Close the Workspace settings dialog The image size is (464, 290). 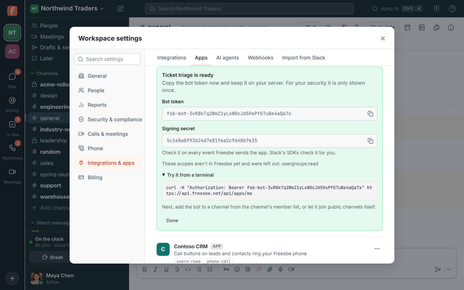point(383,39)
